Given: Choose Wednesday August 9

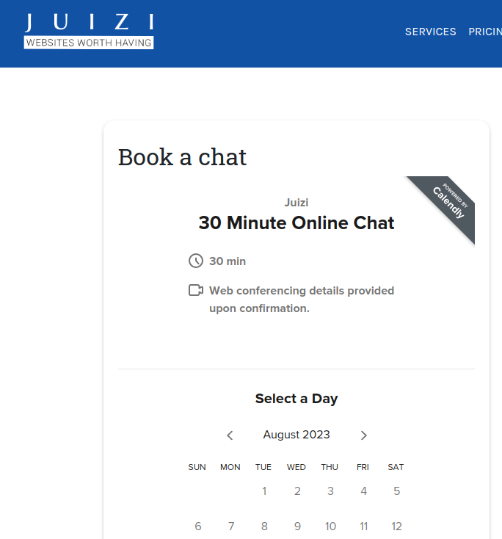Looking at the screenshot, I should pos(297,527).
